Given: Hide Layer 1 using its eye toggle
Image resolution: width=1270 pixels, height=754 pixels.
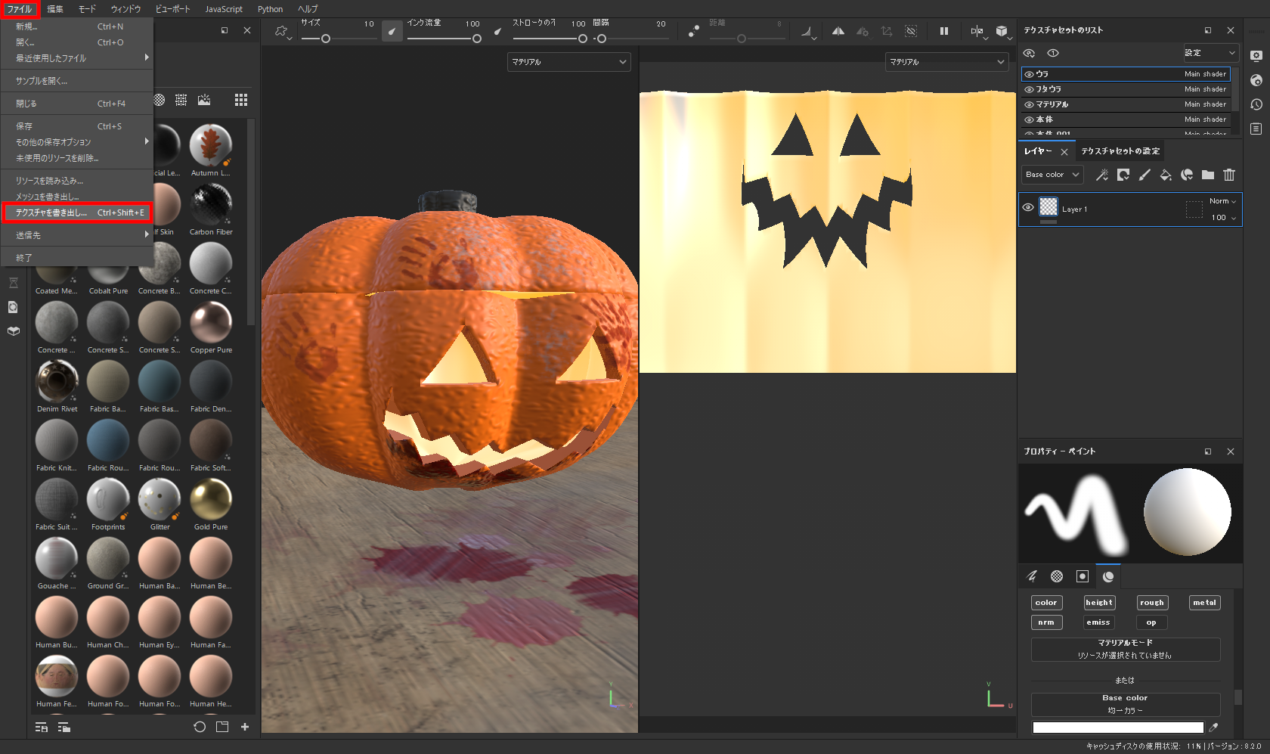Looking at the screenshot, I should (x=1027, y=207).
